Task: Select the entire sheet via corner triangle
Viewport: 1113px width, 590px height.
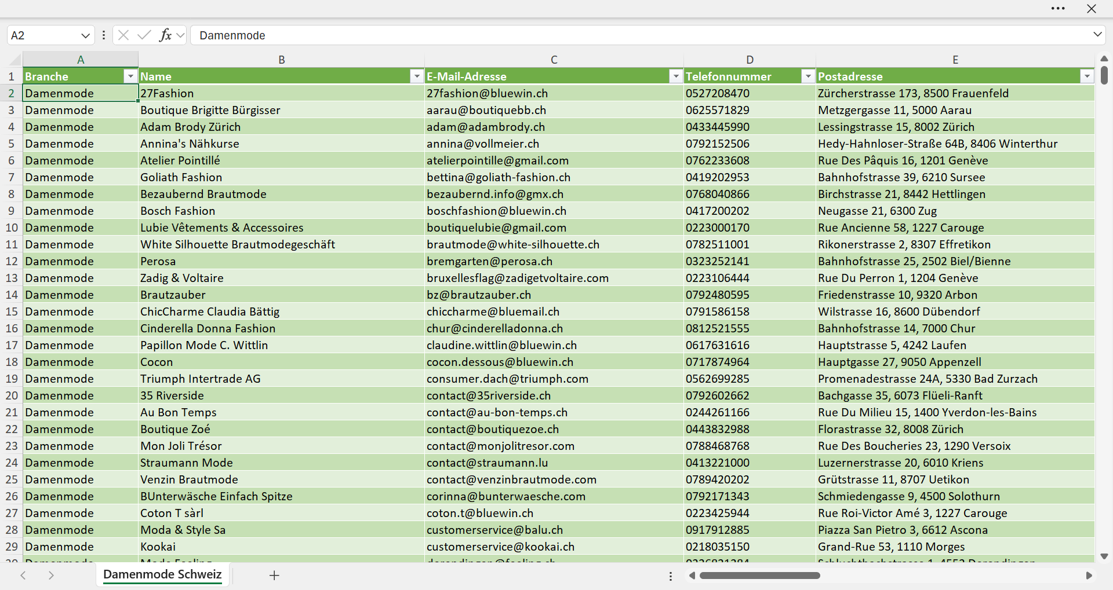Action: [14, 60]
